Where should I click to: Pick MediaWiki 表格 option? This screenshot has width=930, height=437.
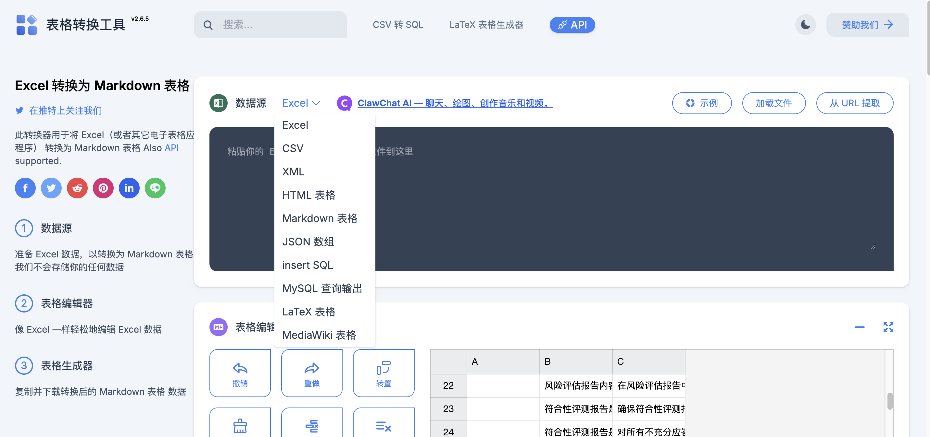click(x=319, y=335)
